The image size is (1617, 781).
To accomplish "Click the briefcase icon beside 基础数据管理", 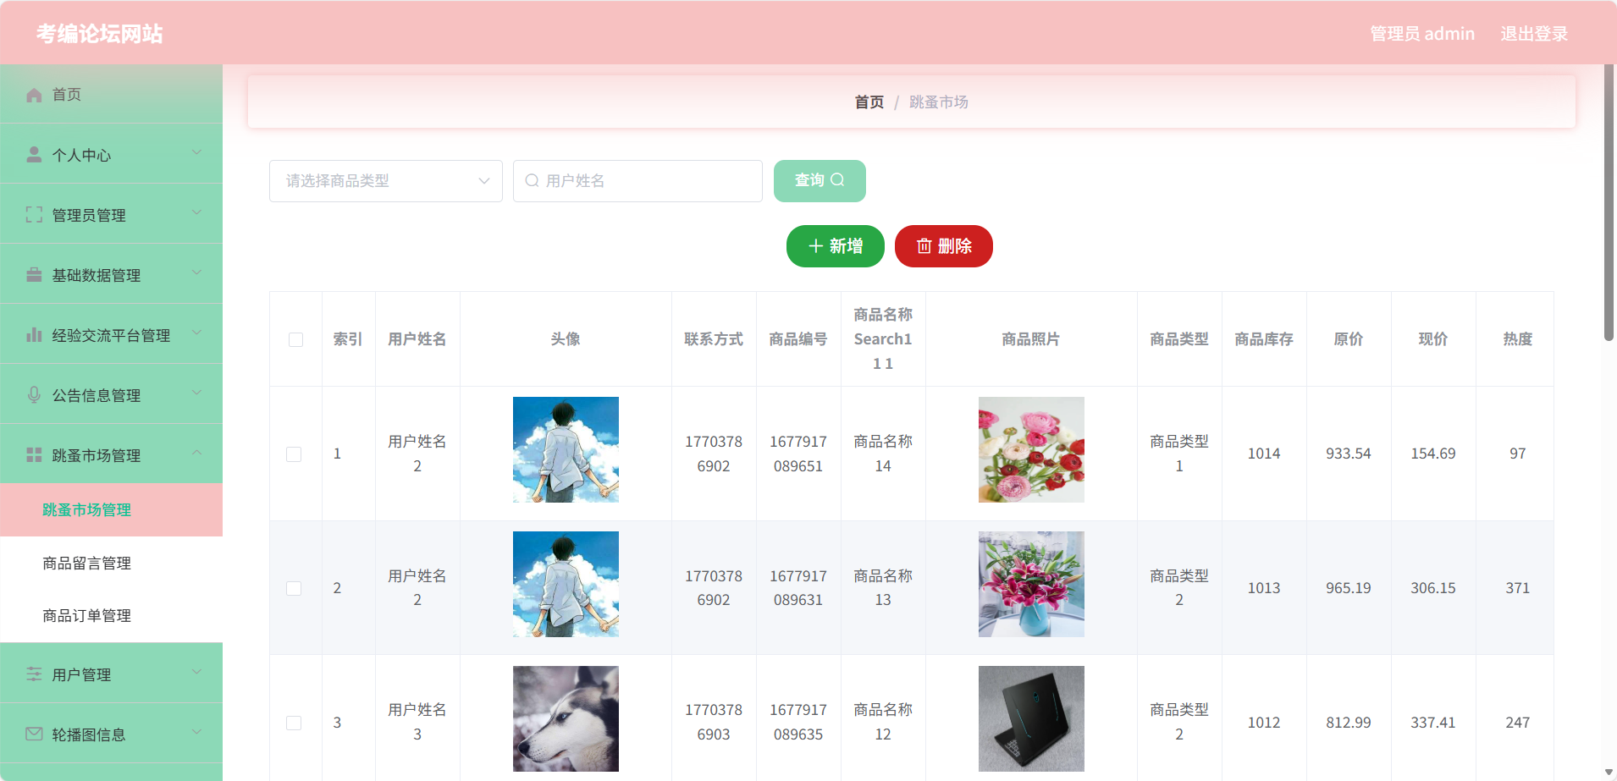I will tap(34, 275).
